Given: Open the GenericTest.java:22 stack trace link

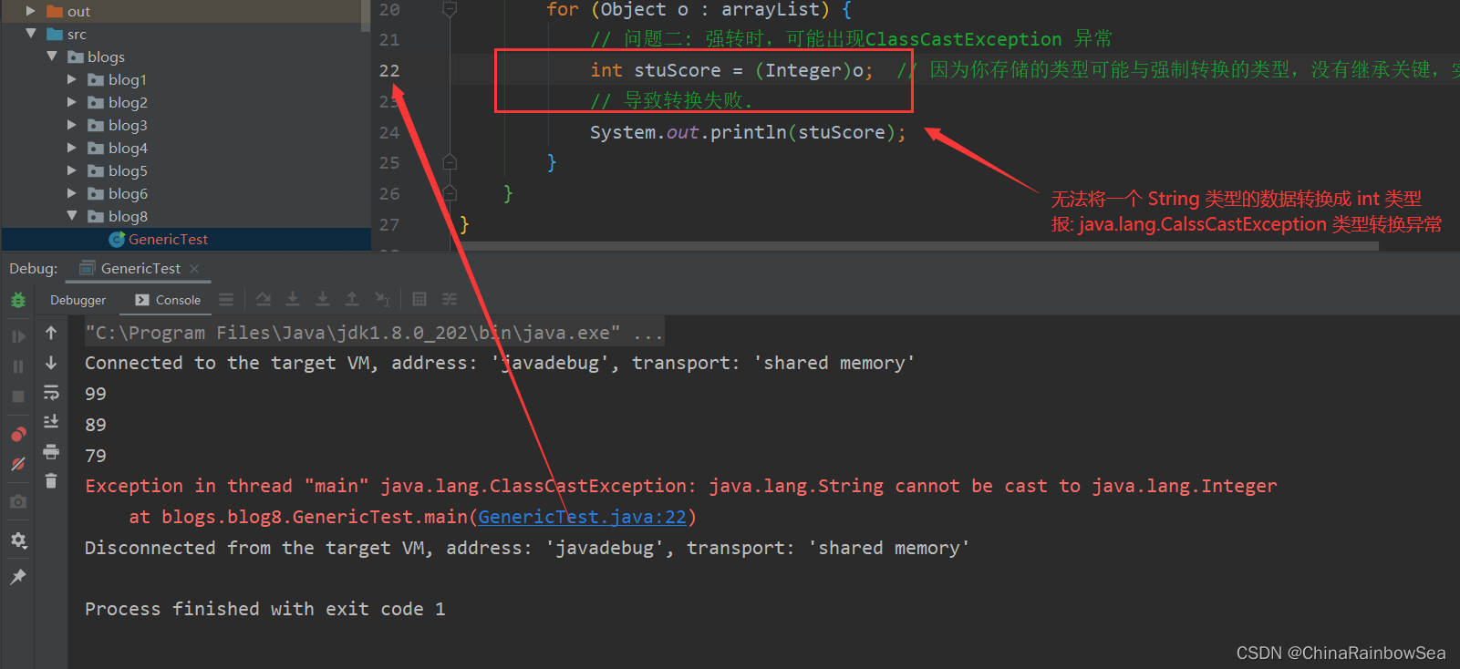Looking at the screenshot, I should [x=582, y=517].
